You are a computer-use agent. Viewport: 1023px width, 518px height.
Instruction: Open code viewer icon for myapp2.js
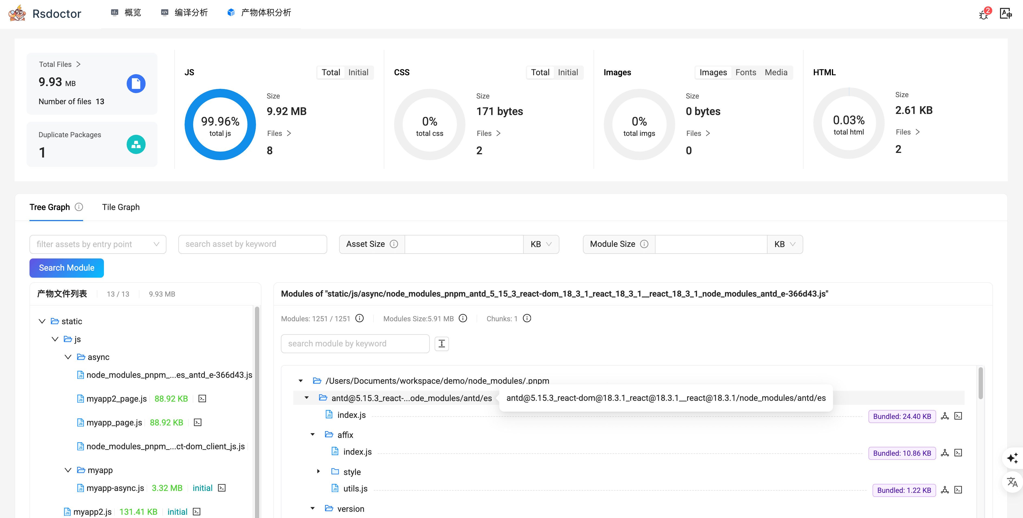(196, 512)
